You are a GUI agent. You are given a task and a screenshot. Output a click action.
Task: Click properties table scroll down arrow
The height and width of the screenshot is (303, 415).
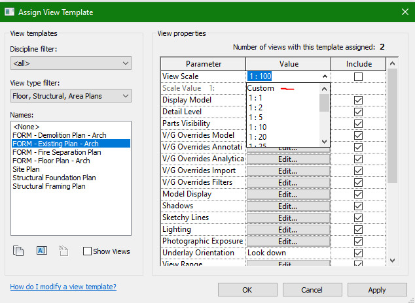[392, 261]
